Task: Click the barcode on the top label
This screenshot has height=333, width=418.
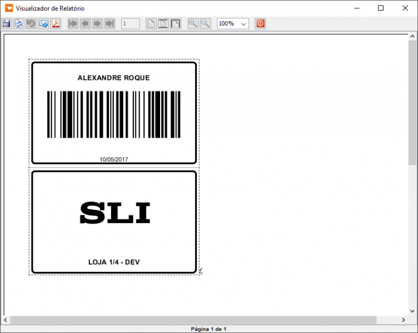Action: 114,114
